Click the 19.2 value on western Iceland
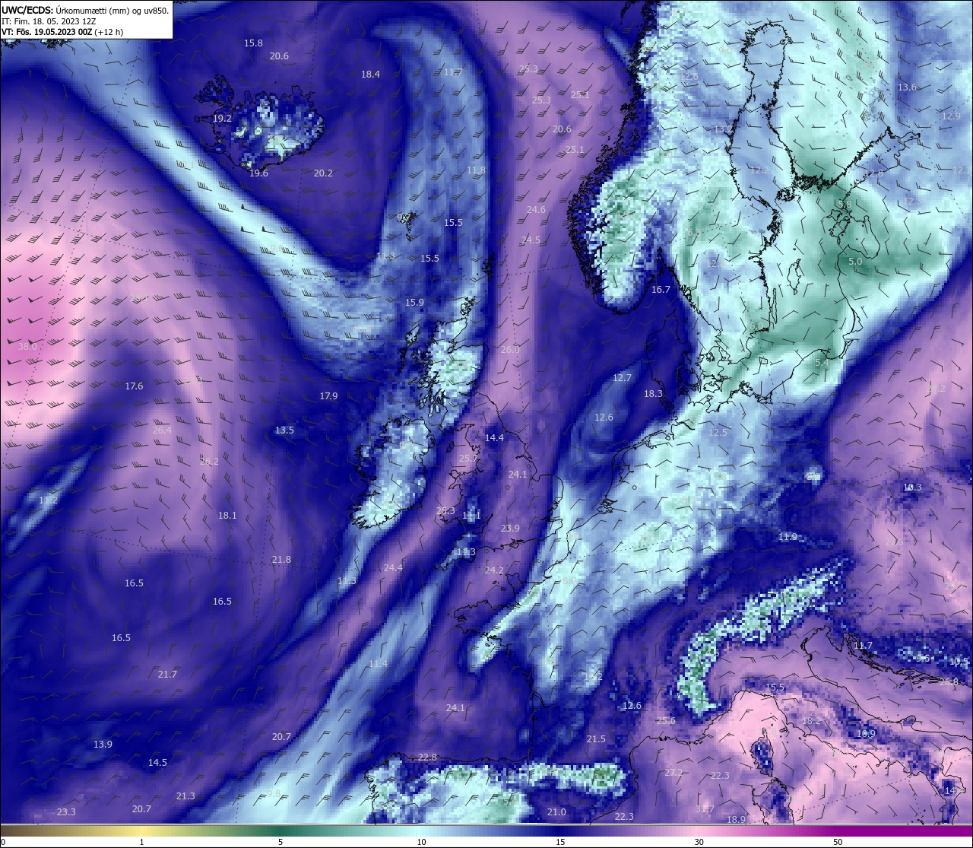The image size is (973, 848). pyautogui.click(x=222, y=119)
